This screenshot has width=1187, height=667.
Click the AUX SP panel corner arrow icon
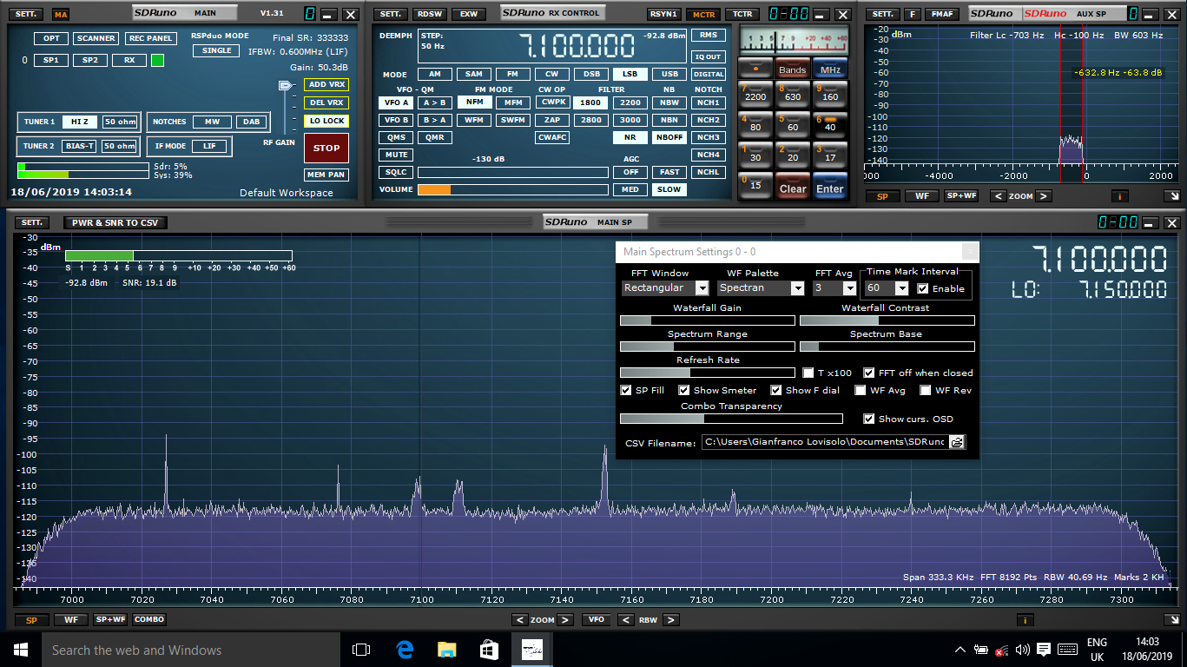[1172, 196]
